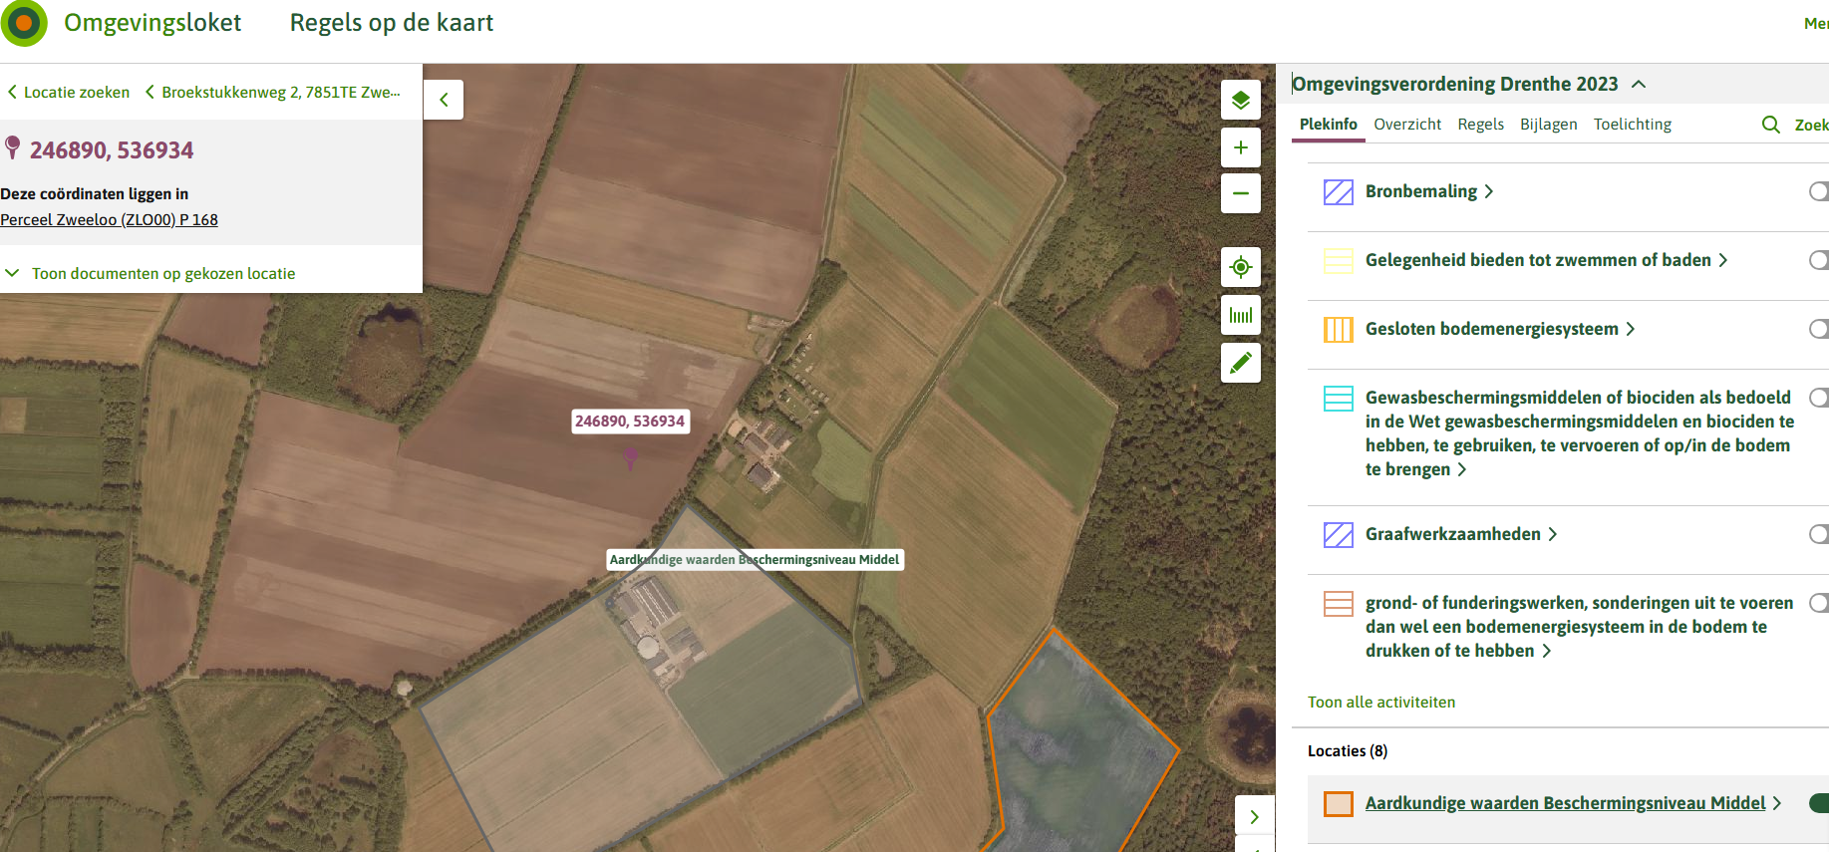Viewport: 1829px width, 852px height.
Task: Click the Bronbemaling legend symbol
Action: pos(1338,191)
